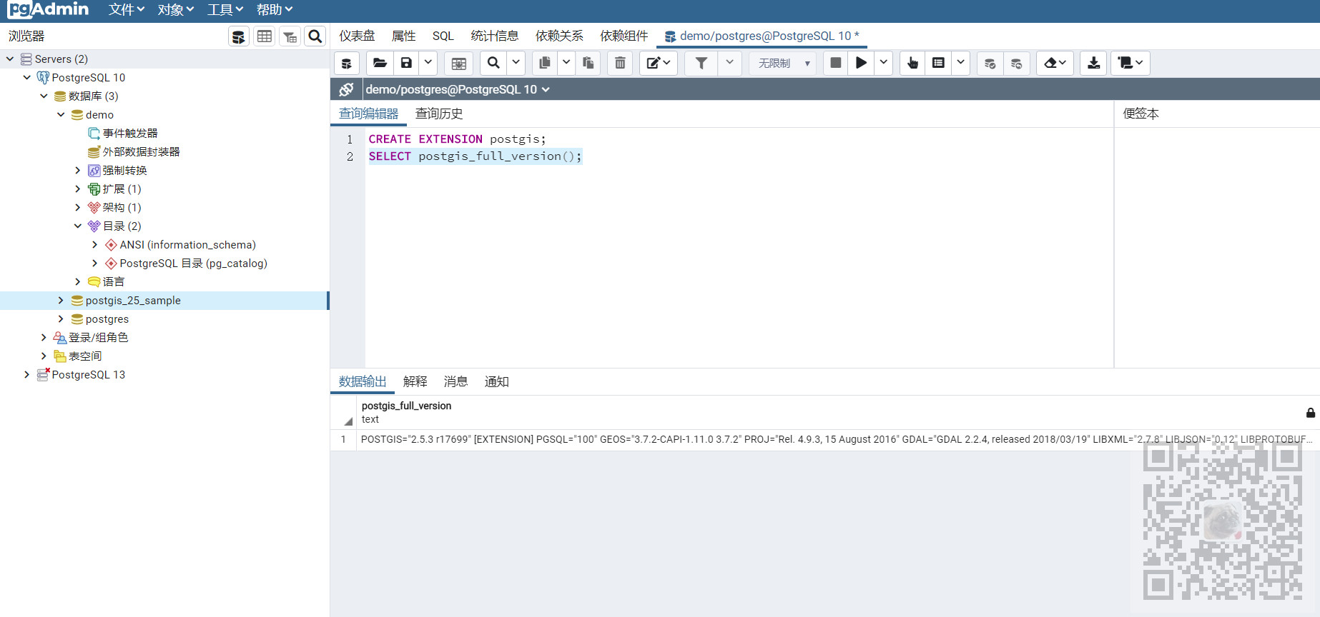The height and width of the screenshot is (617, 1320).
Task: Expand the 扩展 (1) node
Action: point(78,189)
